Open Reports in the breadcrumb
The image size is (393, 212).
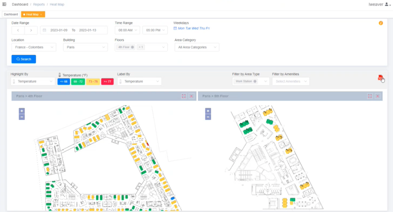point(38,5)
